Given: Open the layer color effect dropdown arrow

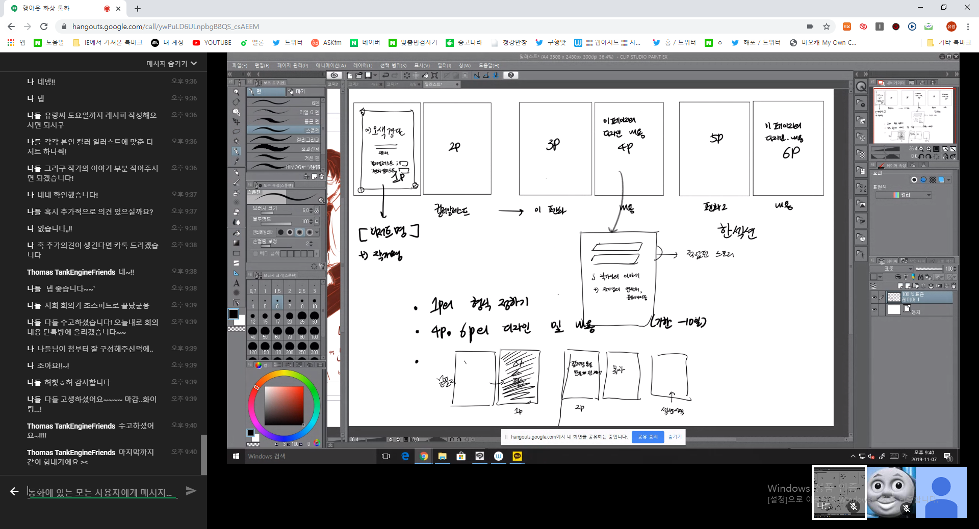Looking at the screenshot, I should point(949,180).
